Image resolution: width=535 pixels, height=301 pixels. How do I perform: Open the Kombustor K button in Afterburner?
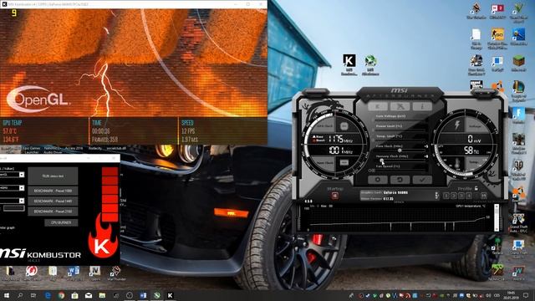click(378, 106)
